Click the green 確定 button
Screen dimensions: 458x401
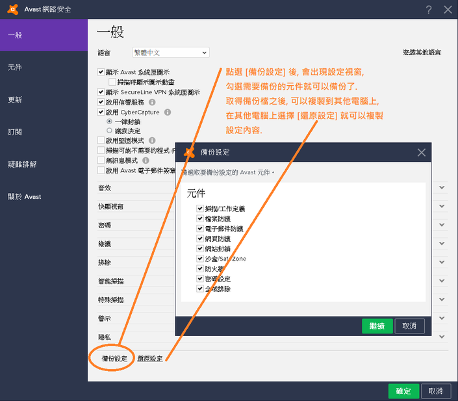(x=403, y=391)
